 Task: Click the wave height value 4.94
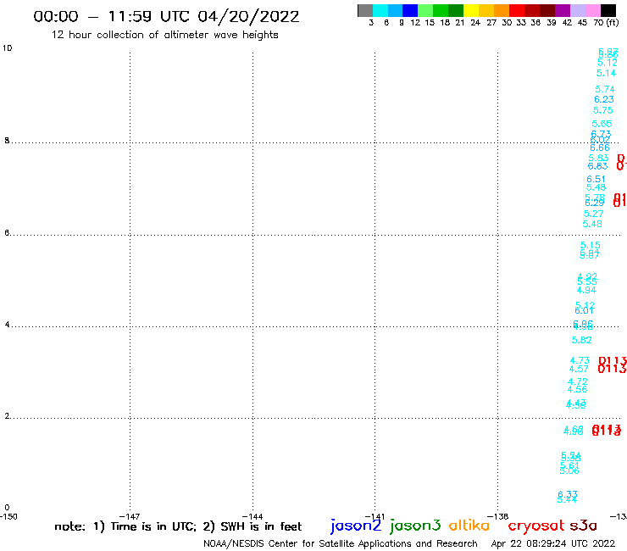tap(586, 290)
